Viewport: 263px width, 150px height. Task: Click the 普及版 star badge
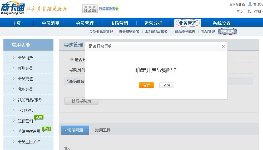point(90,9)
